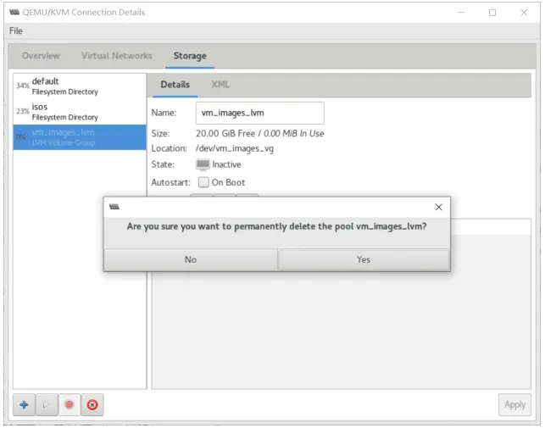Screen dimensions: 545x428
Task: Click the QEMU/KVM window title bar icon
Action: (14, 12)
